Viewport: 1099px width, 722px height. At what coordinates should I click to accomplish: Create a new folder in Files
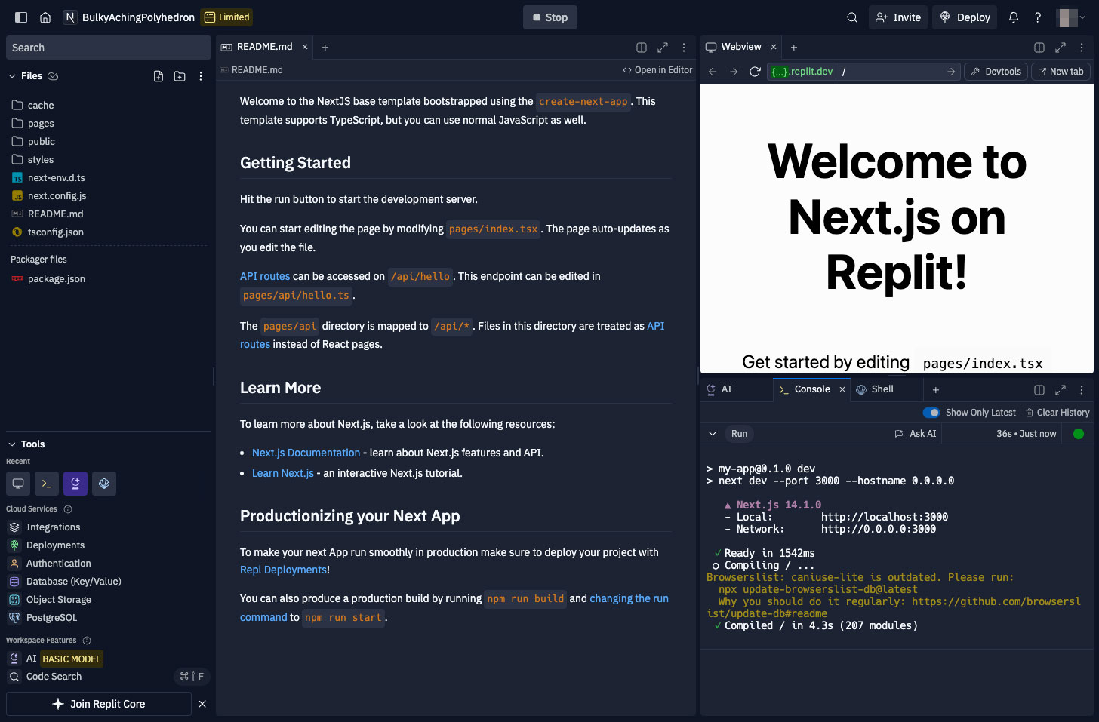(180, 76)
